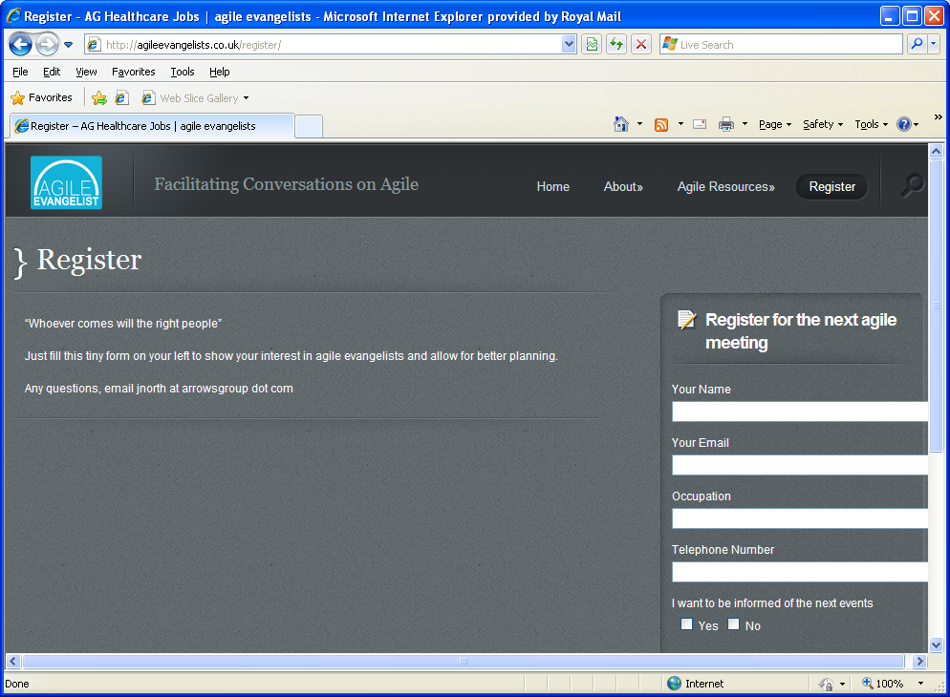The image size is (950, 697).
Task: Expand the Print dropdown arrow
Action: click(x=745, y=124)
